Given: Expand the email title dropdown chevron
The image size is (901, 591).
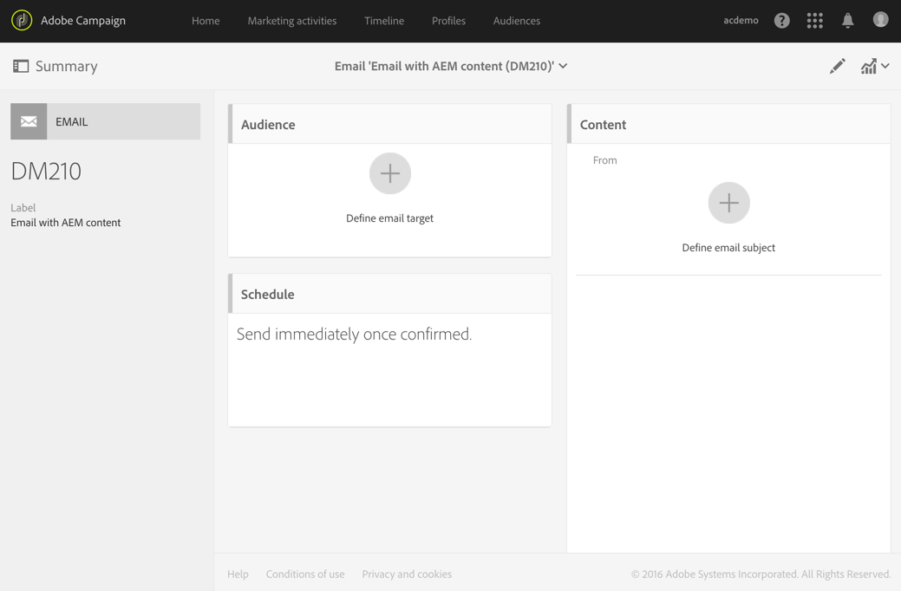Looking at the screenshot, I should click(x=563, y=65).
